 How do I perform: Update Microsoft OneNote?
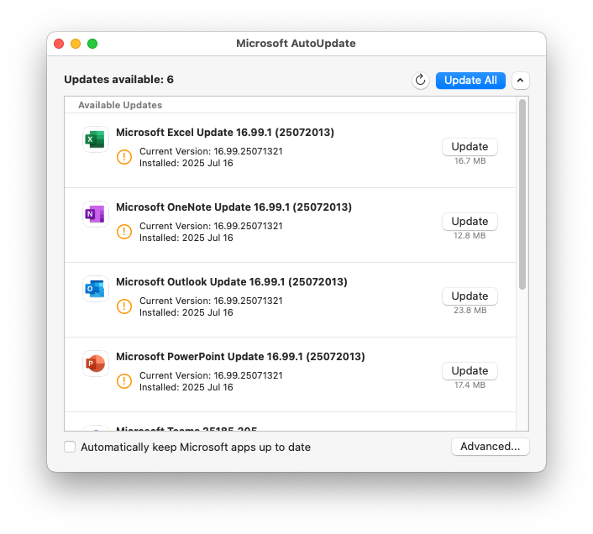coord(470,222)
